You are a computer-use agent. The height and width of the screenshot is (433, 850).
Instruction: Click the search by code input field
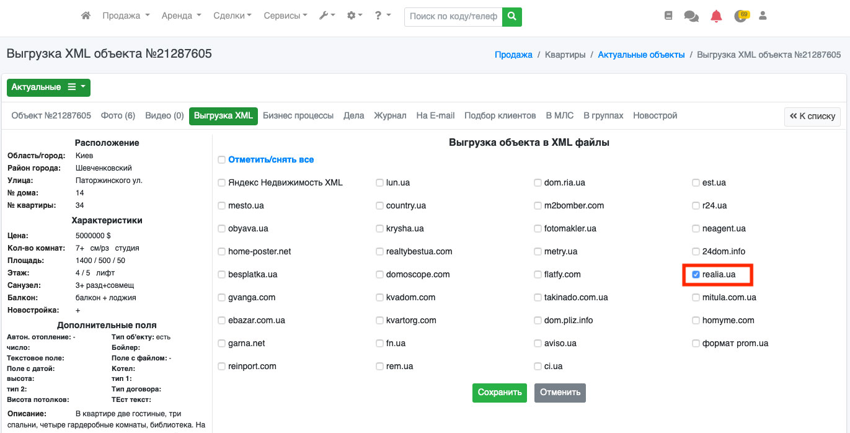click(453, 17)
